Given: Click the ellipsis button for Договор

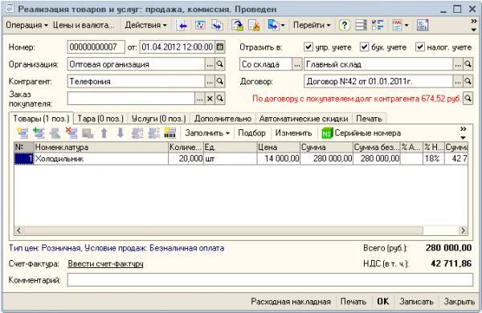Looking at the screenshot, I should (x=458, y=81).
